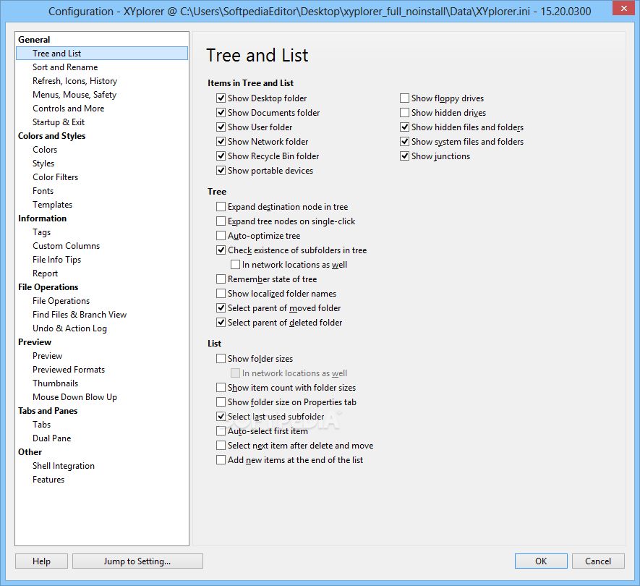Toggle Select parent of deleted folder

pyautogui.click(x=221, y=323)
